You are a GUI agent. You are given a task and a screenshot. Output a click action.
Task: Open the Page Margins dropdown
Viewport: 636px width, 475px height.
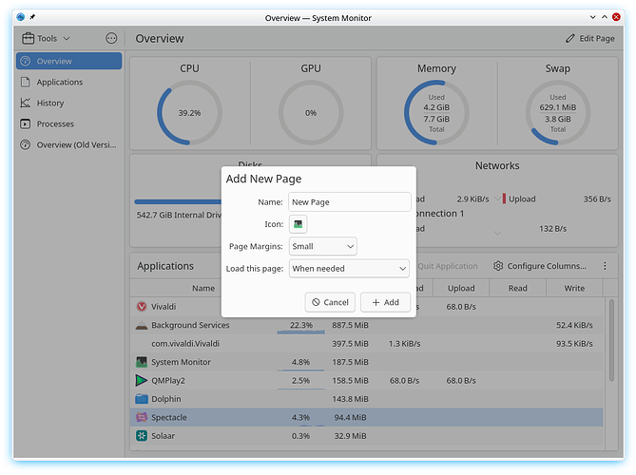[322, 246]
